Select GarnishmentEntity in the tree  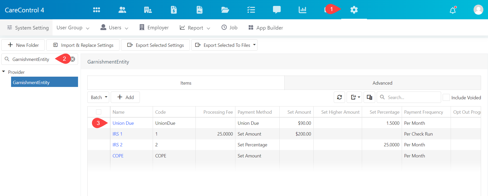click(x=45, y=82)
